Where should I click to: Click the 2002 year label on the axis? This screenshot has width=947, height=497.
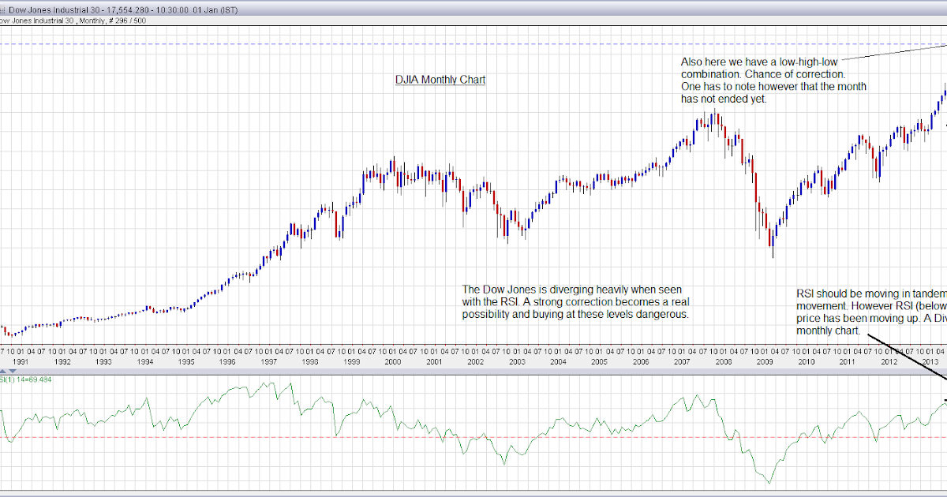click(475, 362)
